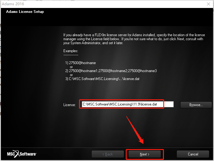The height and width of the screenshot is (161, 214).
Task: Click the 'License:' field label
Action: (x=69, y=105)
